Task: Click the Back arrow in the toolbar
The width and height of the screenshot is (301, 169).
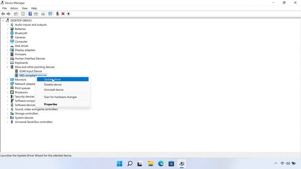Action: click(x=3, y=14)
